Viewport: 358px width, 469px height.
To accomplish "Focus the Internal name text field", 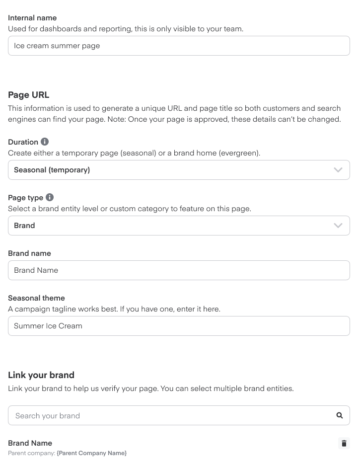I will [179, 46].
